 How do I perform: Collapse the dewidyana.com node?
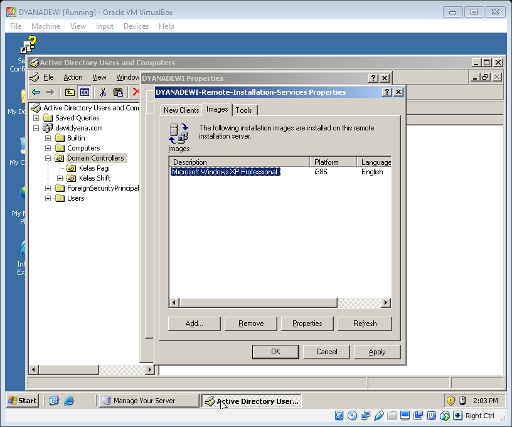tap(36, 128)
